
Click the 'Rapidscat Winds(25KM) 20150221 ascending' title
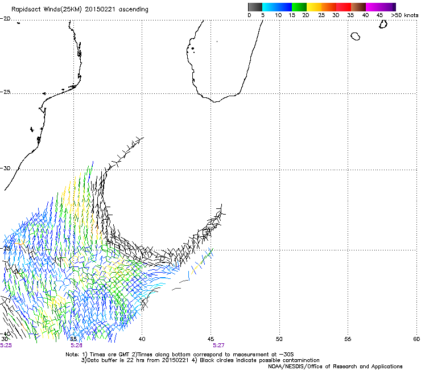(x=80, y=10)
